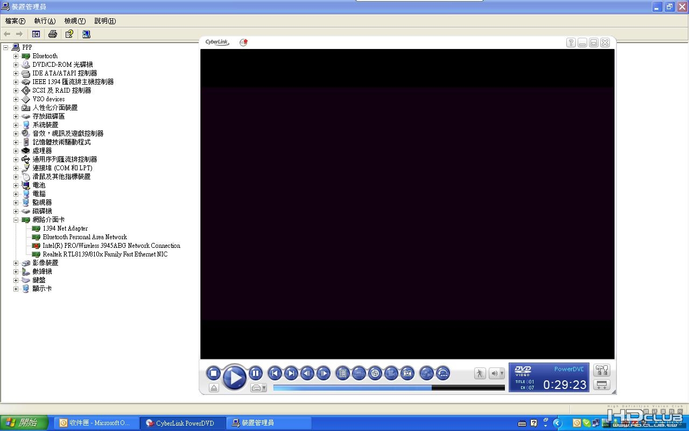Select the 電池 battery row
This screenshot has height=431, width=689.
(x=39, y=185)
